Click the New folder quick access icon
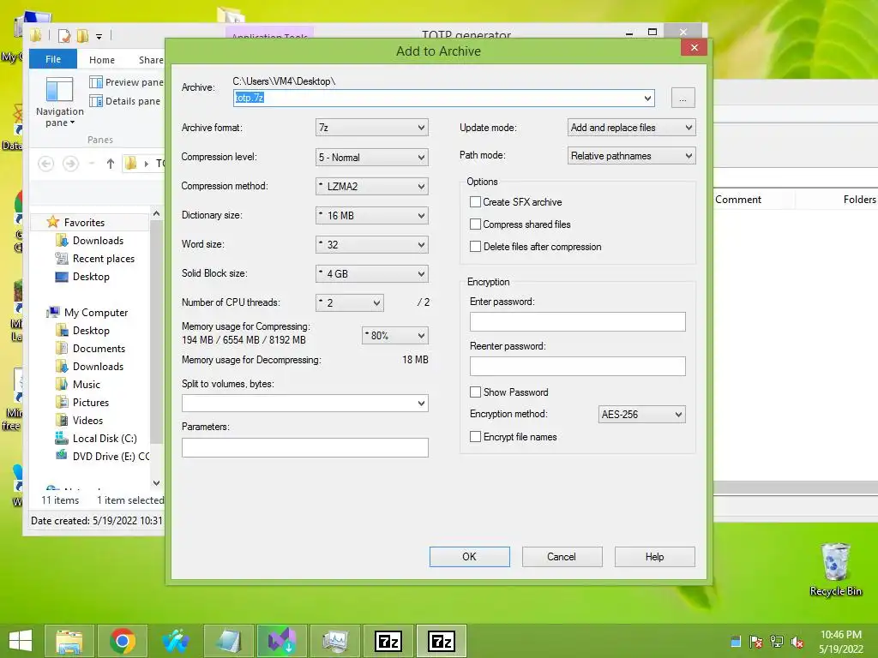This screenshot has height=658, width=878. [x=82, y=36]
